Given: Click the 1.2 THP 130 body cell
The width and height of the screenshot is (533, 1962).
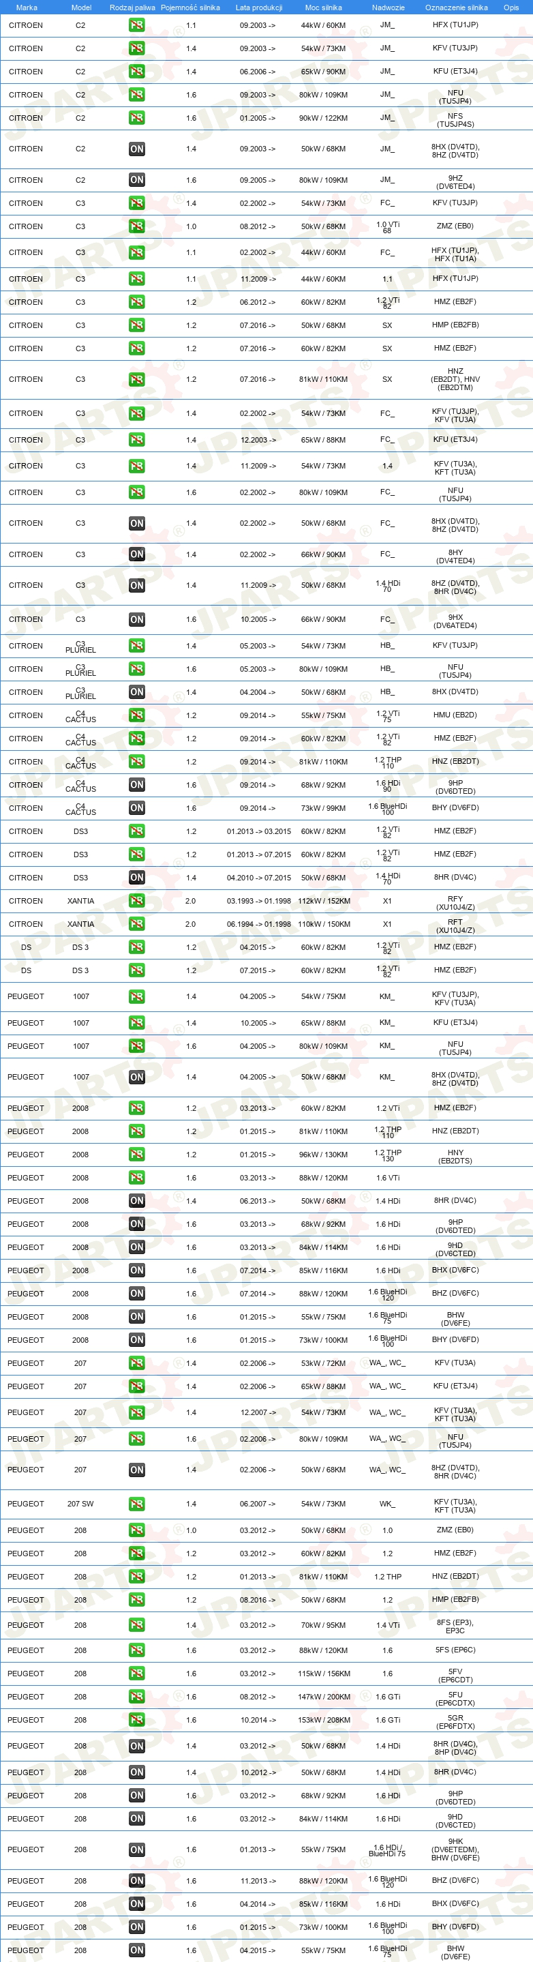Looking at the screenshot, I should (389, 1155).
